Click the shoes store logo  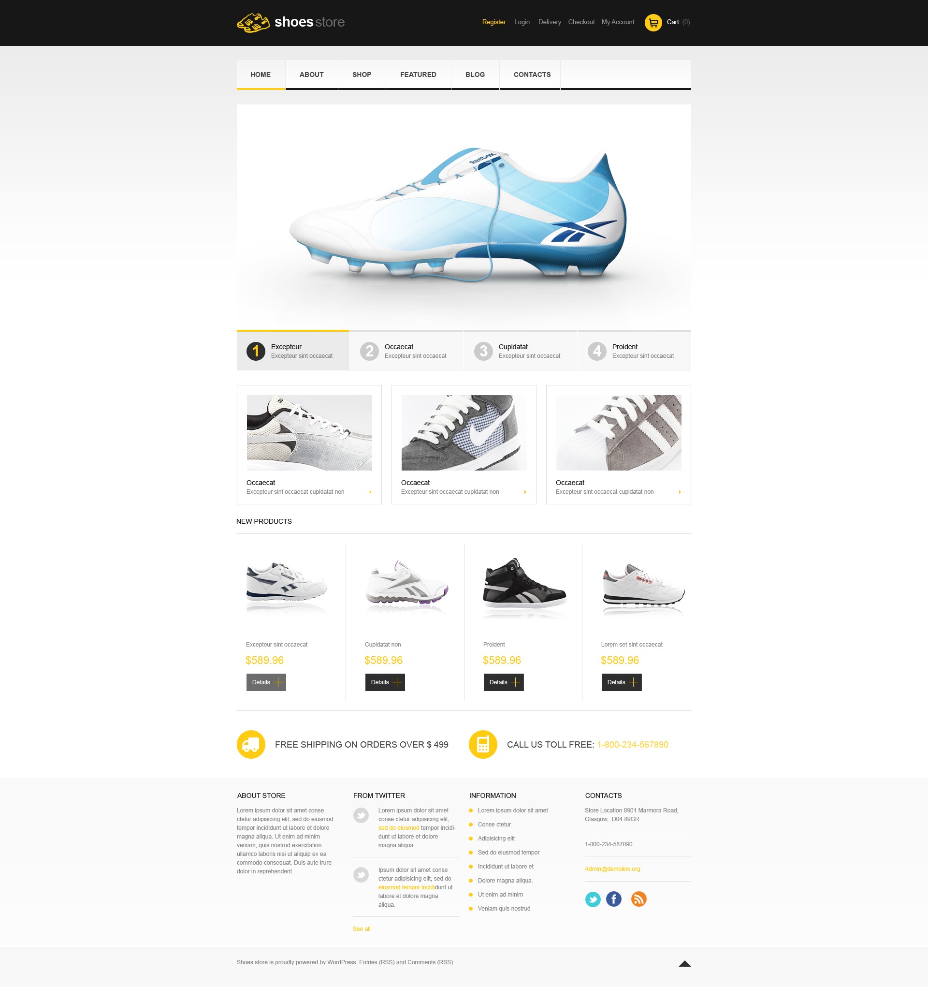pos(290,22)
